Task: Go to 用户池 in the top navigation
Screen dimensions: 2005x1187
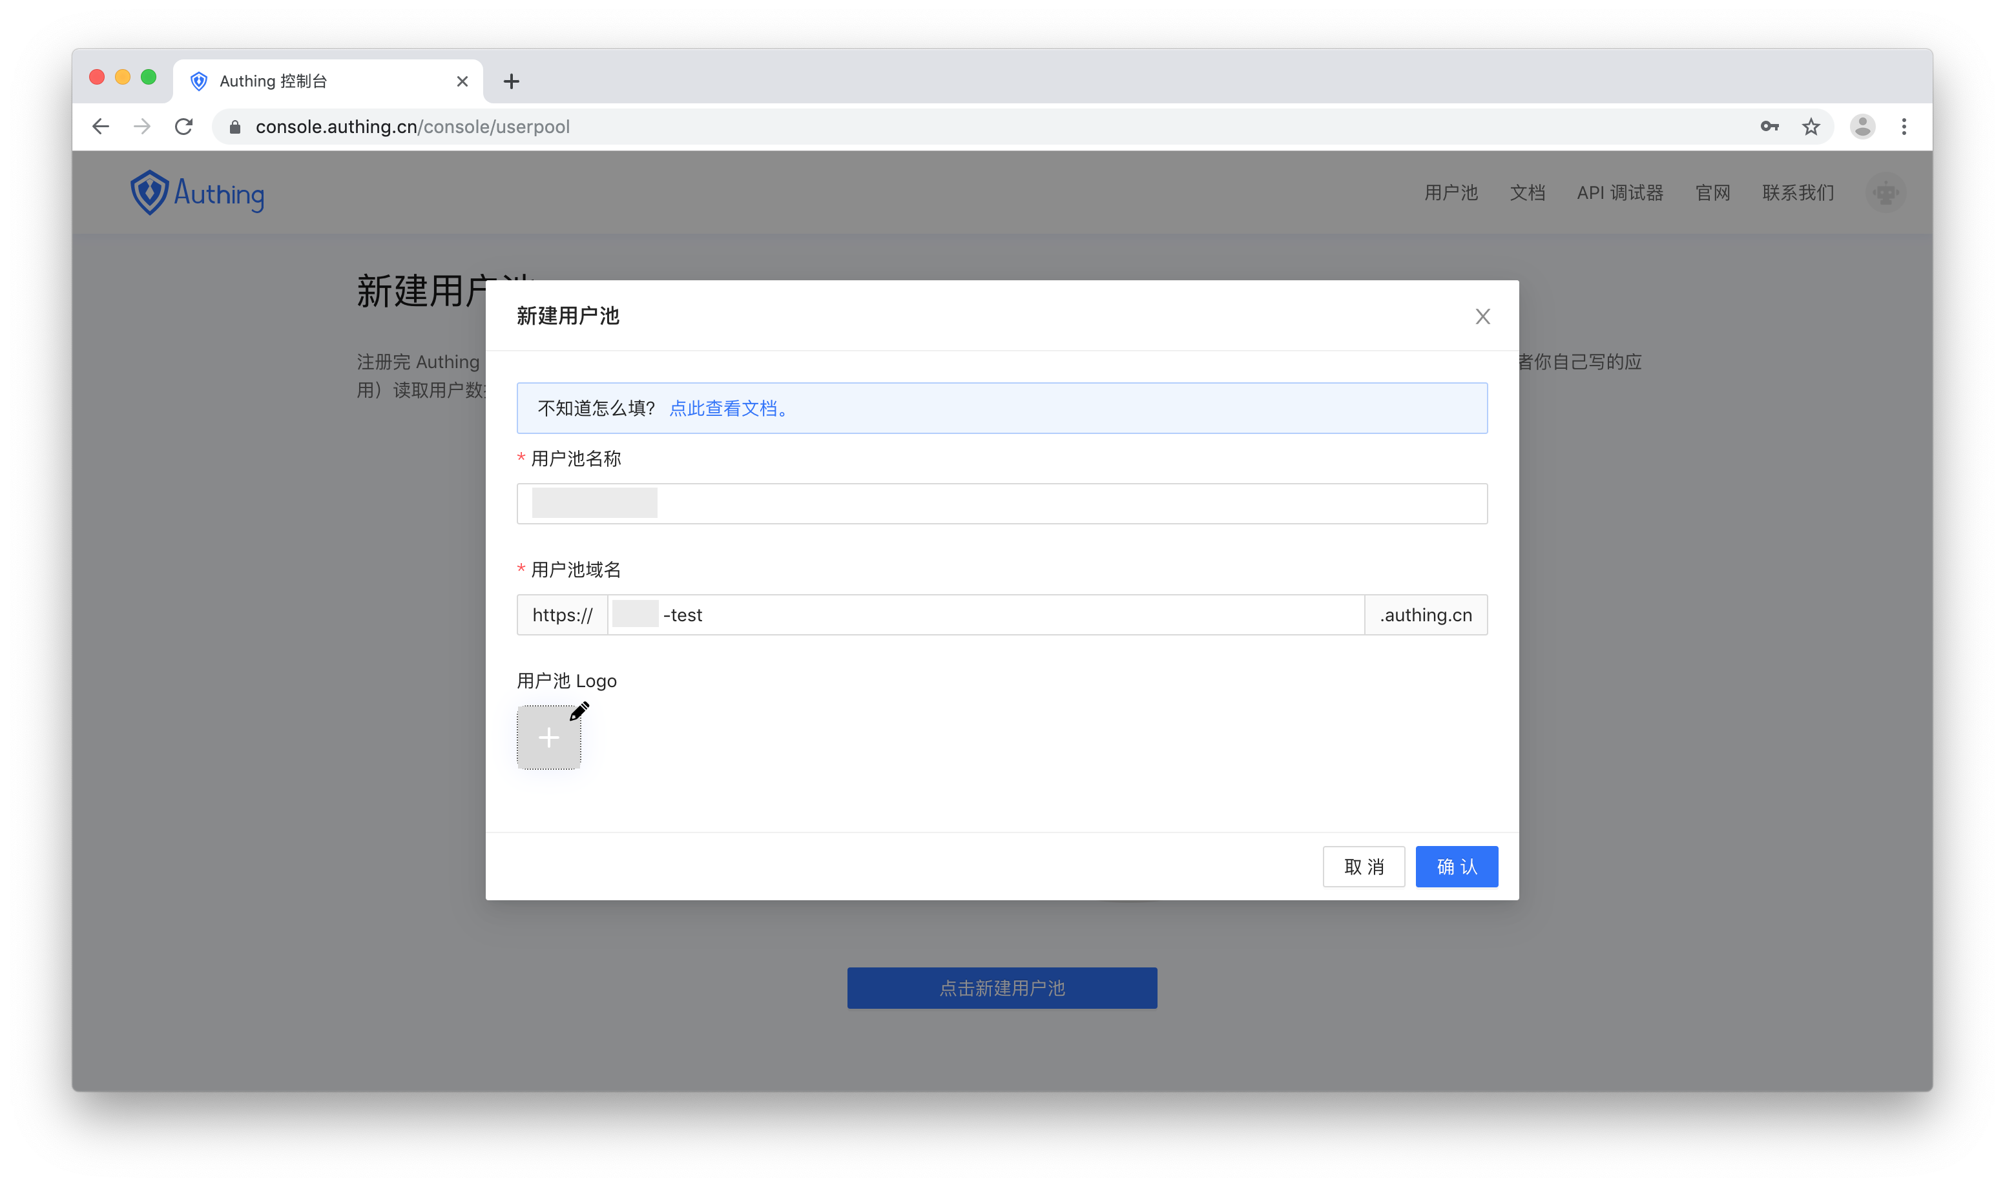Action: coord(1451,192)
